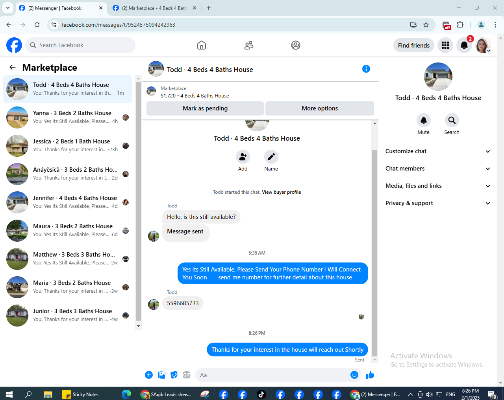Open the Friends icon in top navigation
Screen dimensions: 504x400
(249, 45)
